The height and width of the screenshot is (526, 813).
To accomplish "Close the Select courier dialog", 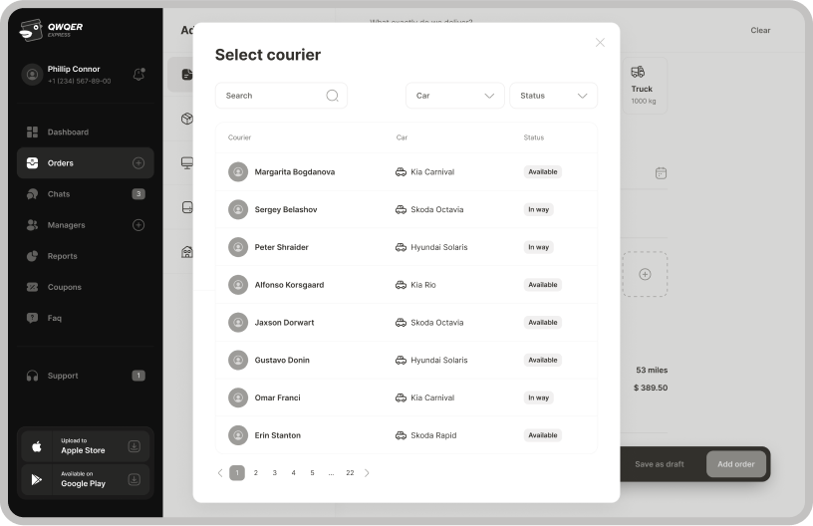I will [600, 42].
